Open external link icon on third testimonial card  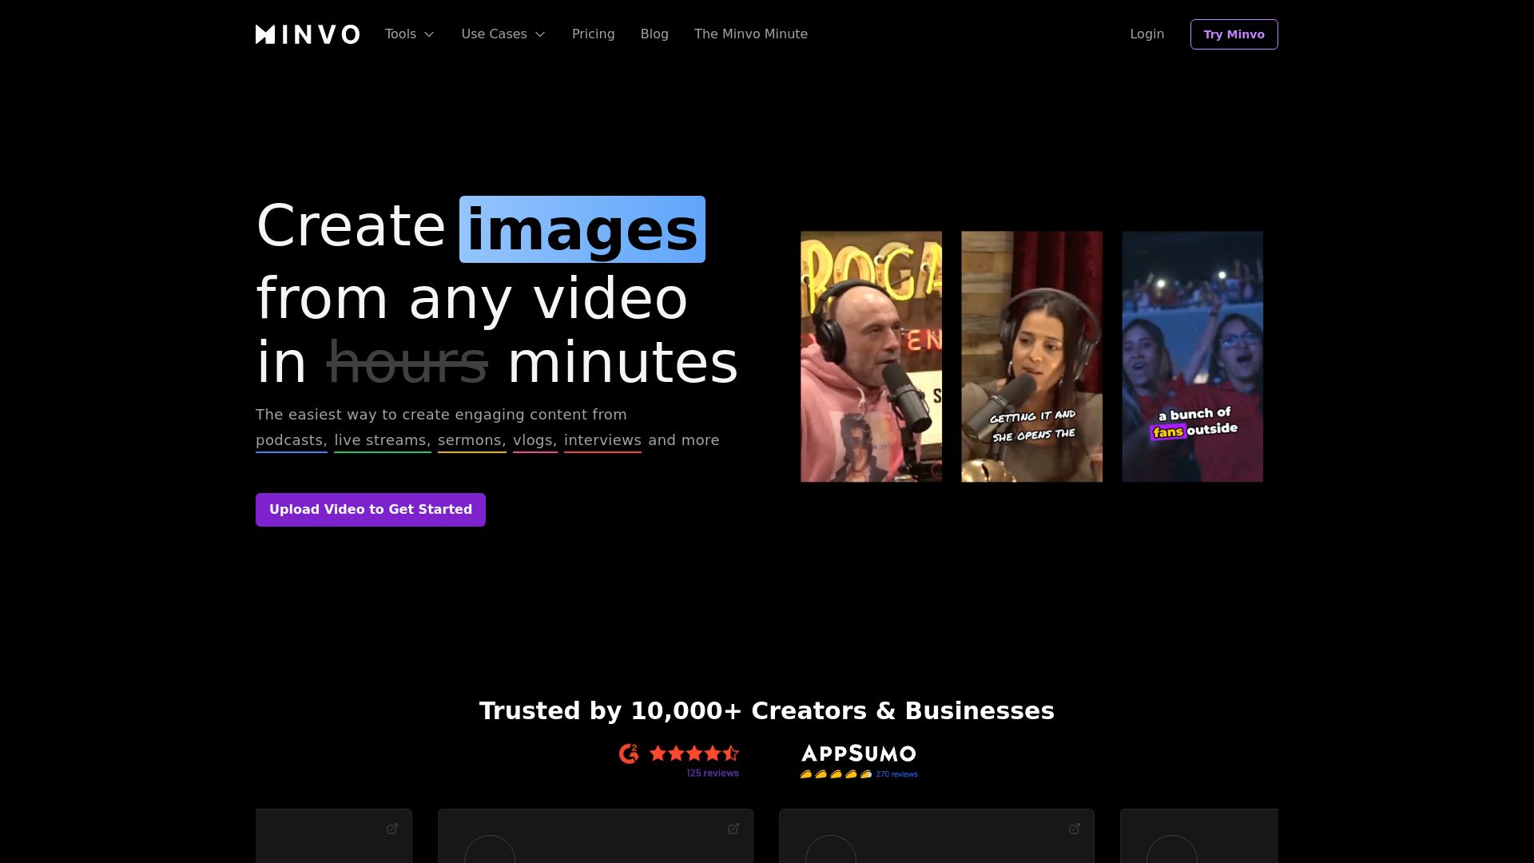coord(1075,829)
